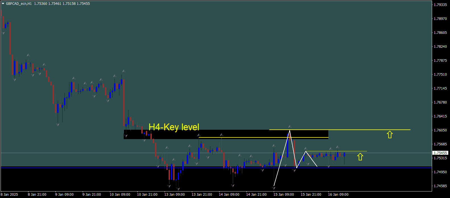This screenshot has height=198, width=450.
Task: Click the lower yellow up arrow near current price
Action: tap(360, 157)
